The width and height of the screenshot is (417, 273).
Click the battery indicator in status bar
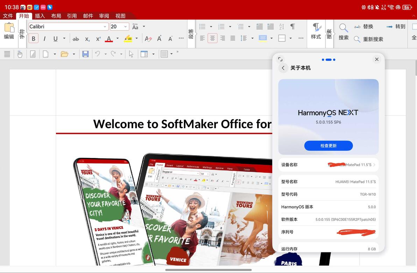point(407,7)
